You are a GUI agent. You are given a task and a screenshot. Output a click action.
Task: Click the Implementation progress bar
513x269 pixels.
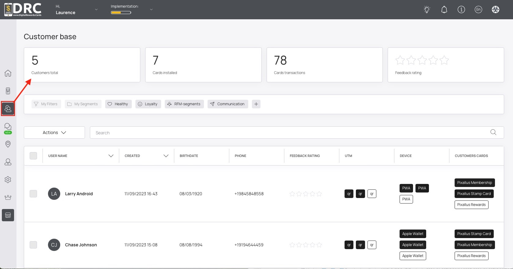coord(121,13)
